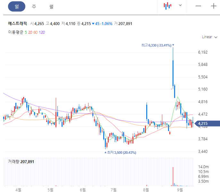Click the 5월 date axis label
This screenshot has width=220, height=192.
coord(50,190)
